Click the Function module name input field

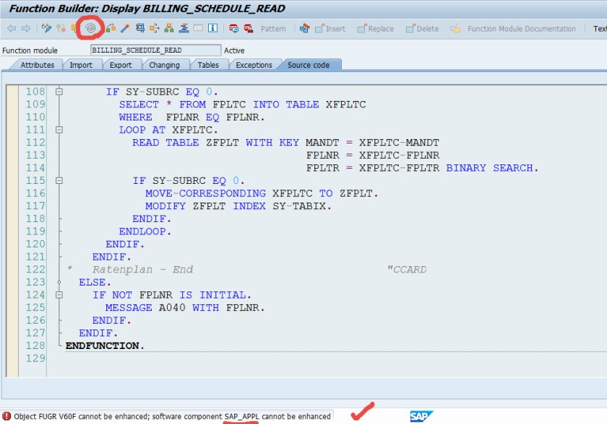click(155, 50)
